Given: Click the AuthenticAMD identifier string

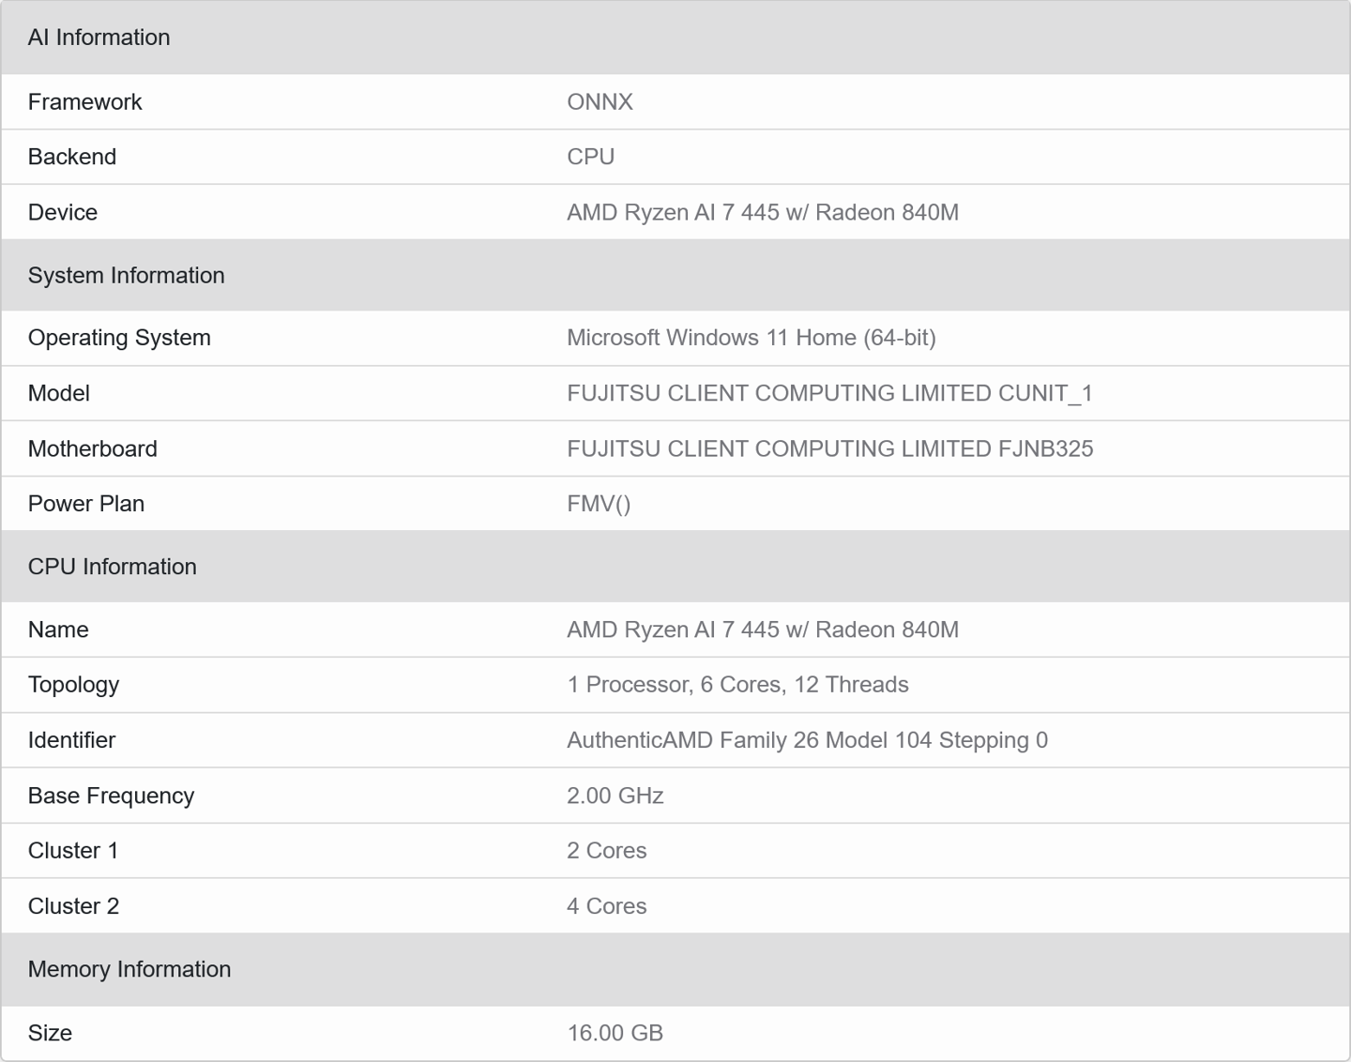Looking at the screenshot, I should (808, 740).
